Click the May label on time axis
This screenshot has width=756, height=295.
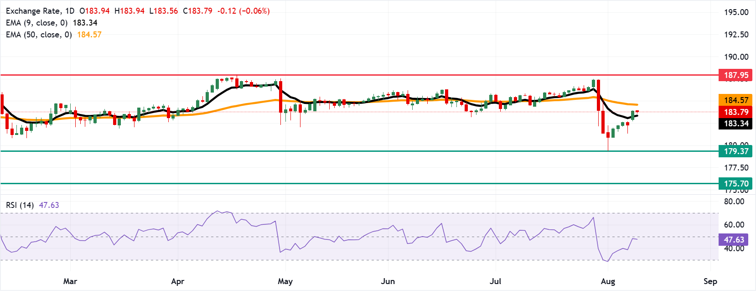(x=285, y=281)
